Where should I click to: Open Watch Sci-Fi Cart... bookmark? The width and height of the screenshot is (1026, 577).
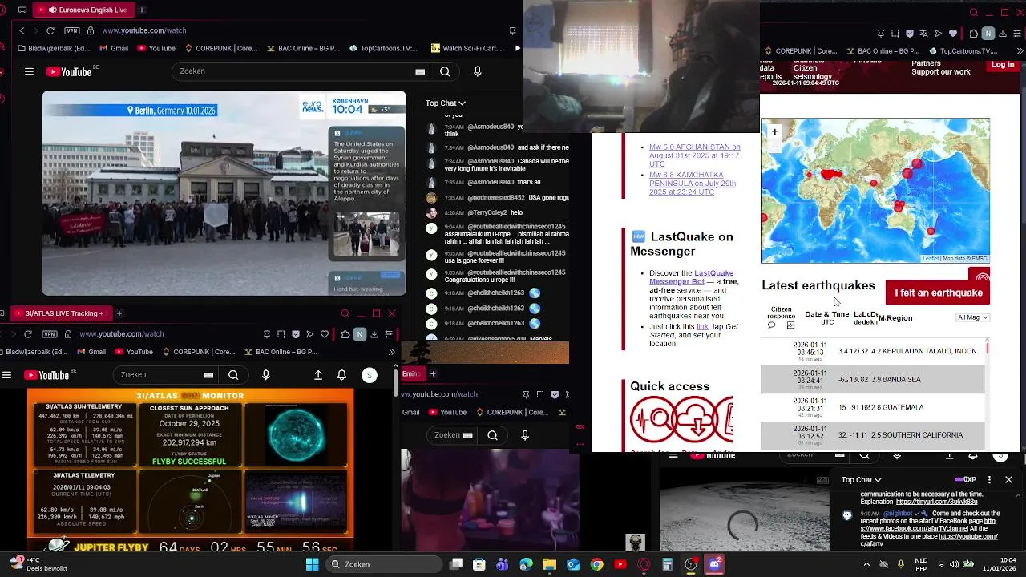click(x=466, y=48)
